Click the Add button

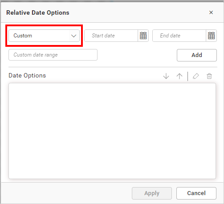click(x=197, y=55)
